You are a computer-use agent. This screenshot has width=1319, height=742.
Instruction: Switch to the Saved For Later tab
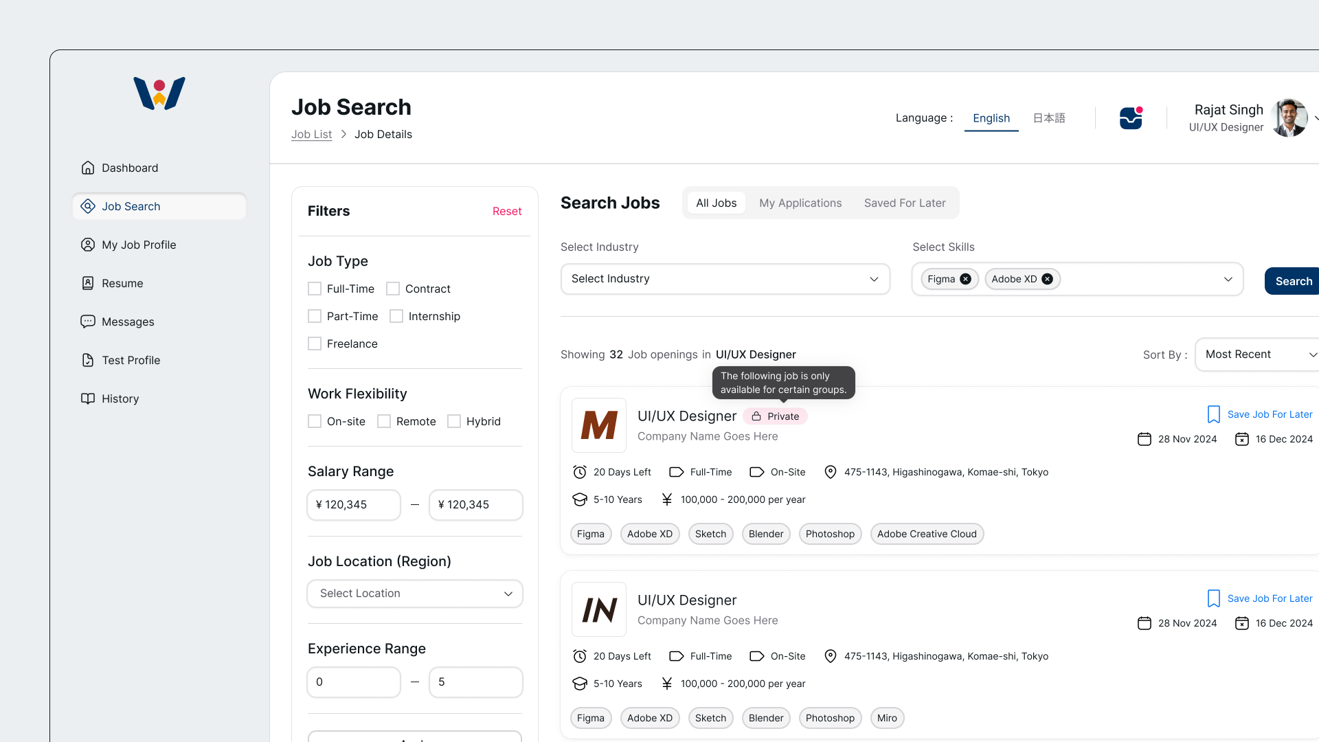905,203
